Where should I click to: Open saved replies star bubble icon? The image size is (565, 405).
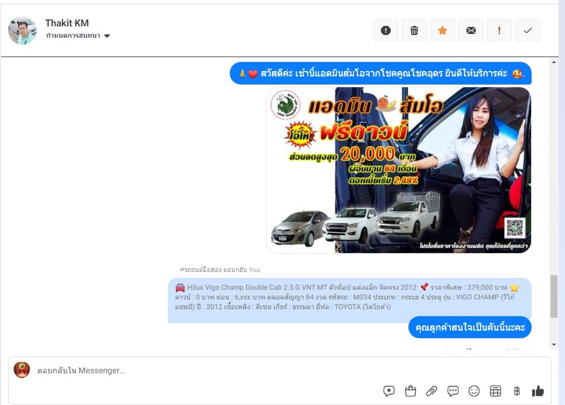click(389, 391)
